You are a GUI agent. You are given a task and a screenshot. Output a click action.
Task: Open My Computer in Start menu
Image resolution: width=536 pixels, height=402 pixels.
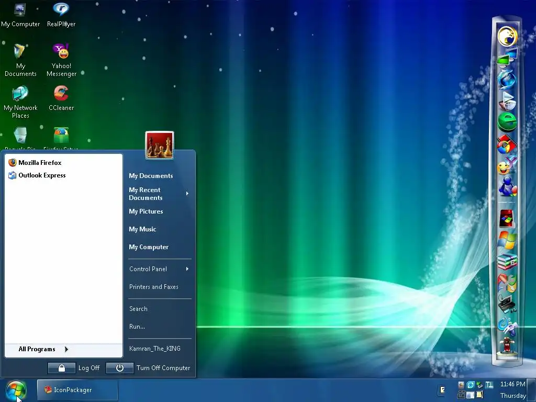pyautogui.click(x=149, y=247)
